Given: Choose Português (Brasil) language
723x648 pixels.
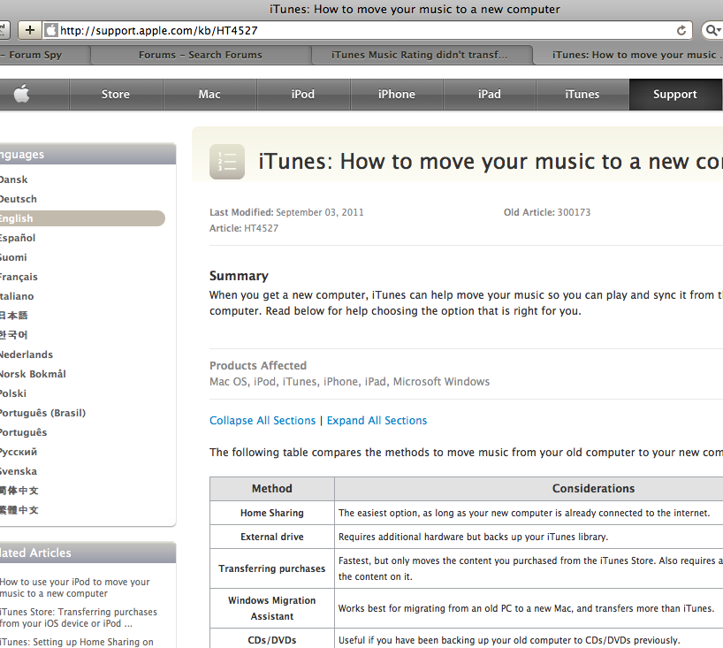Looking at the screenshot, I should point(42,413).
